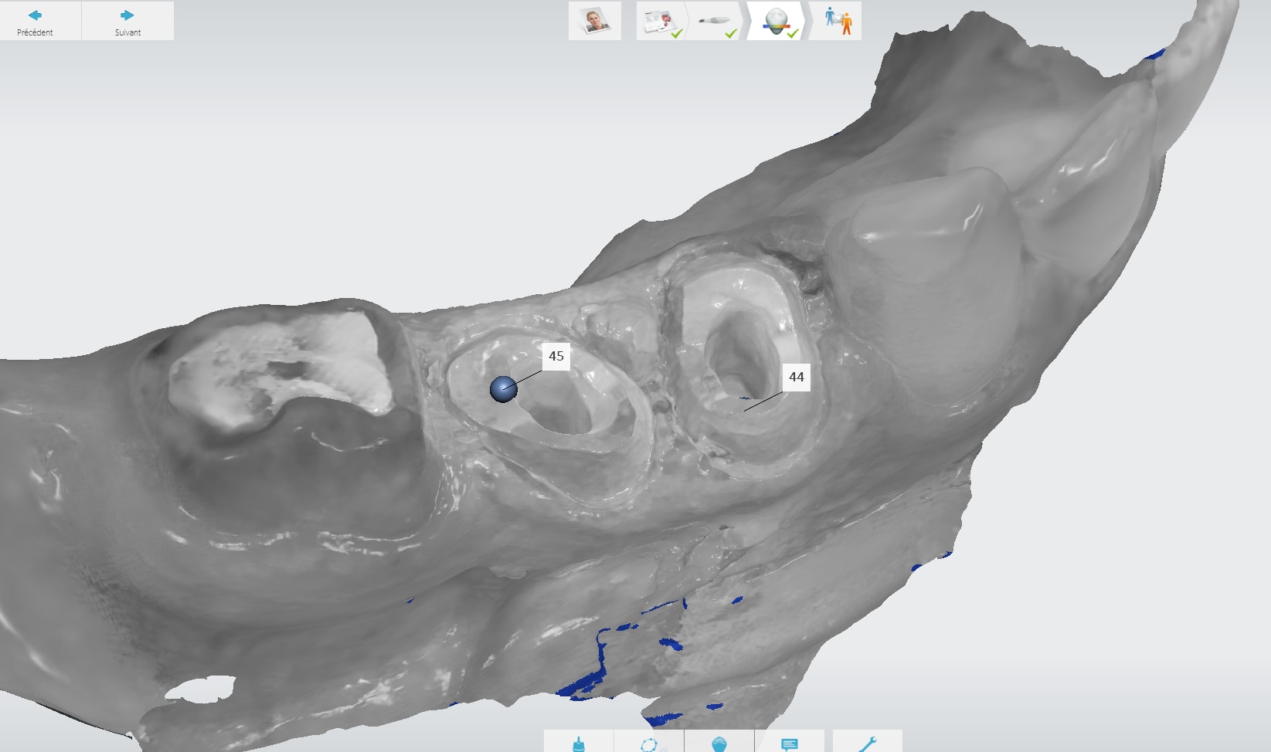Open the wrench settings tool
This screenshot has height=752, width=1271.
click(867, 743)
